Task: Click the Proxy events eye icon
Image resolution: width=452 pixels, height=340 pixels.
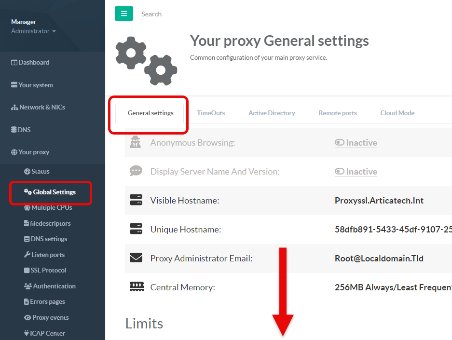Action: coord(27,317)
